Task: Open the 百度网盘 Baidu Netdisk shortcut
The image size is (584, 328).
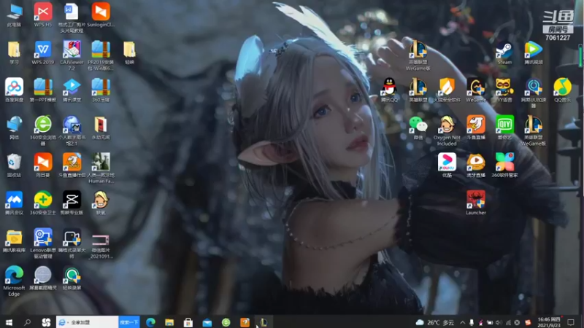Action: (14, 90)
